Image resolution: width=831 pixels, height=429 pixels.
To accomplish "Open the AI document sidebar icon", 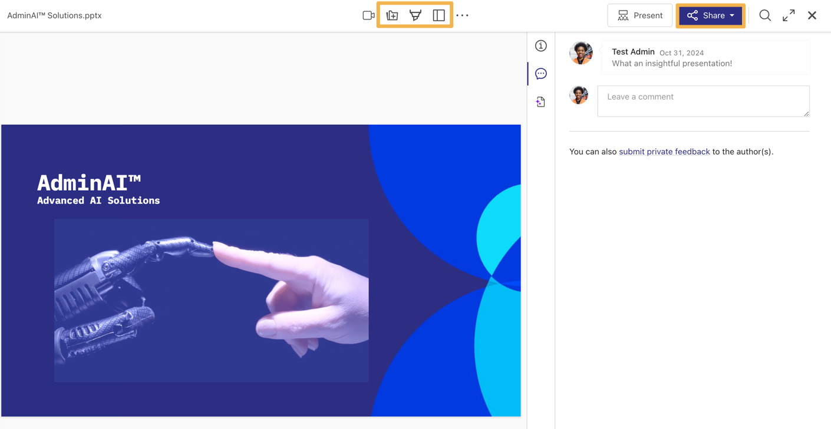I will pos(540,102).
